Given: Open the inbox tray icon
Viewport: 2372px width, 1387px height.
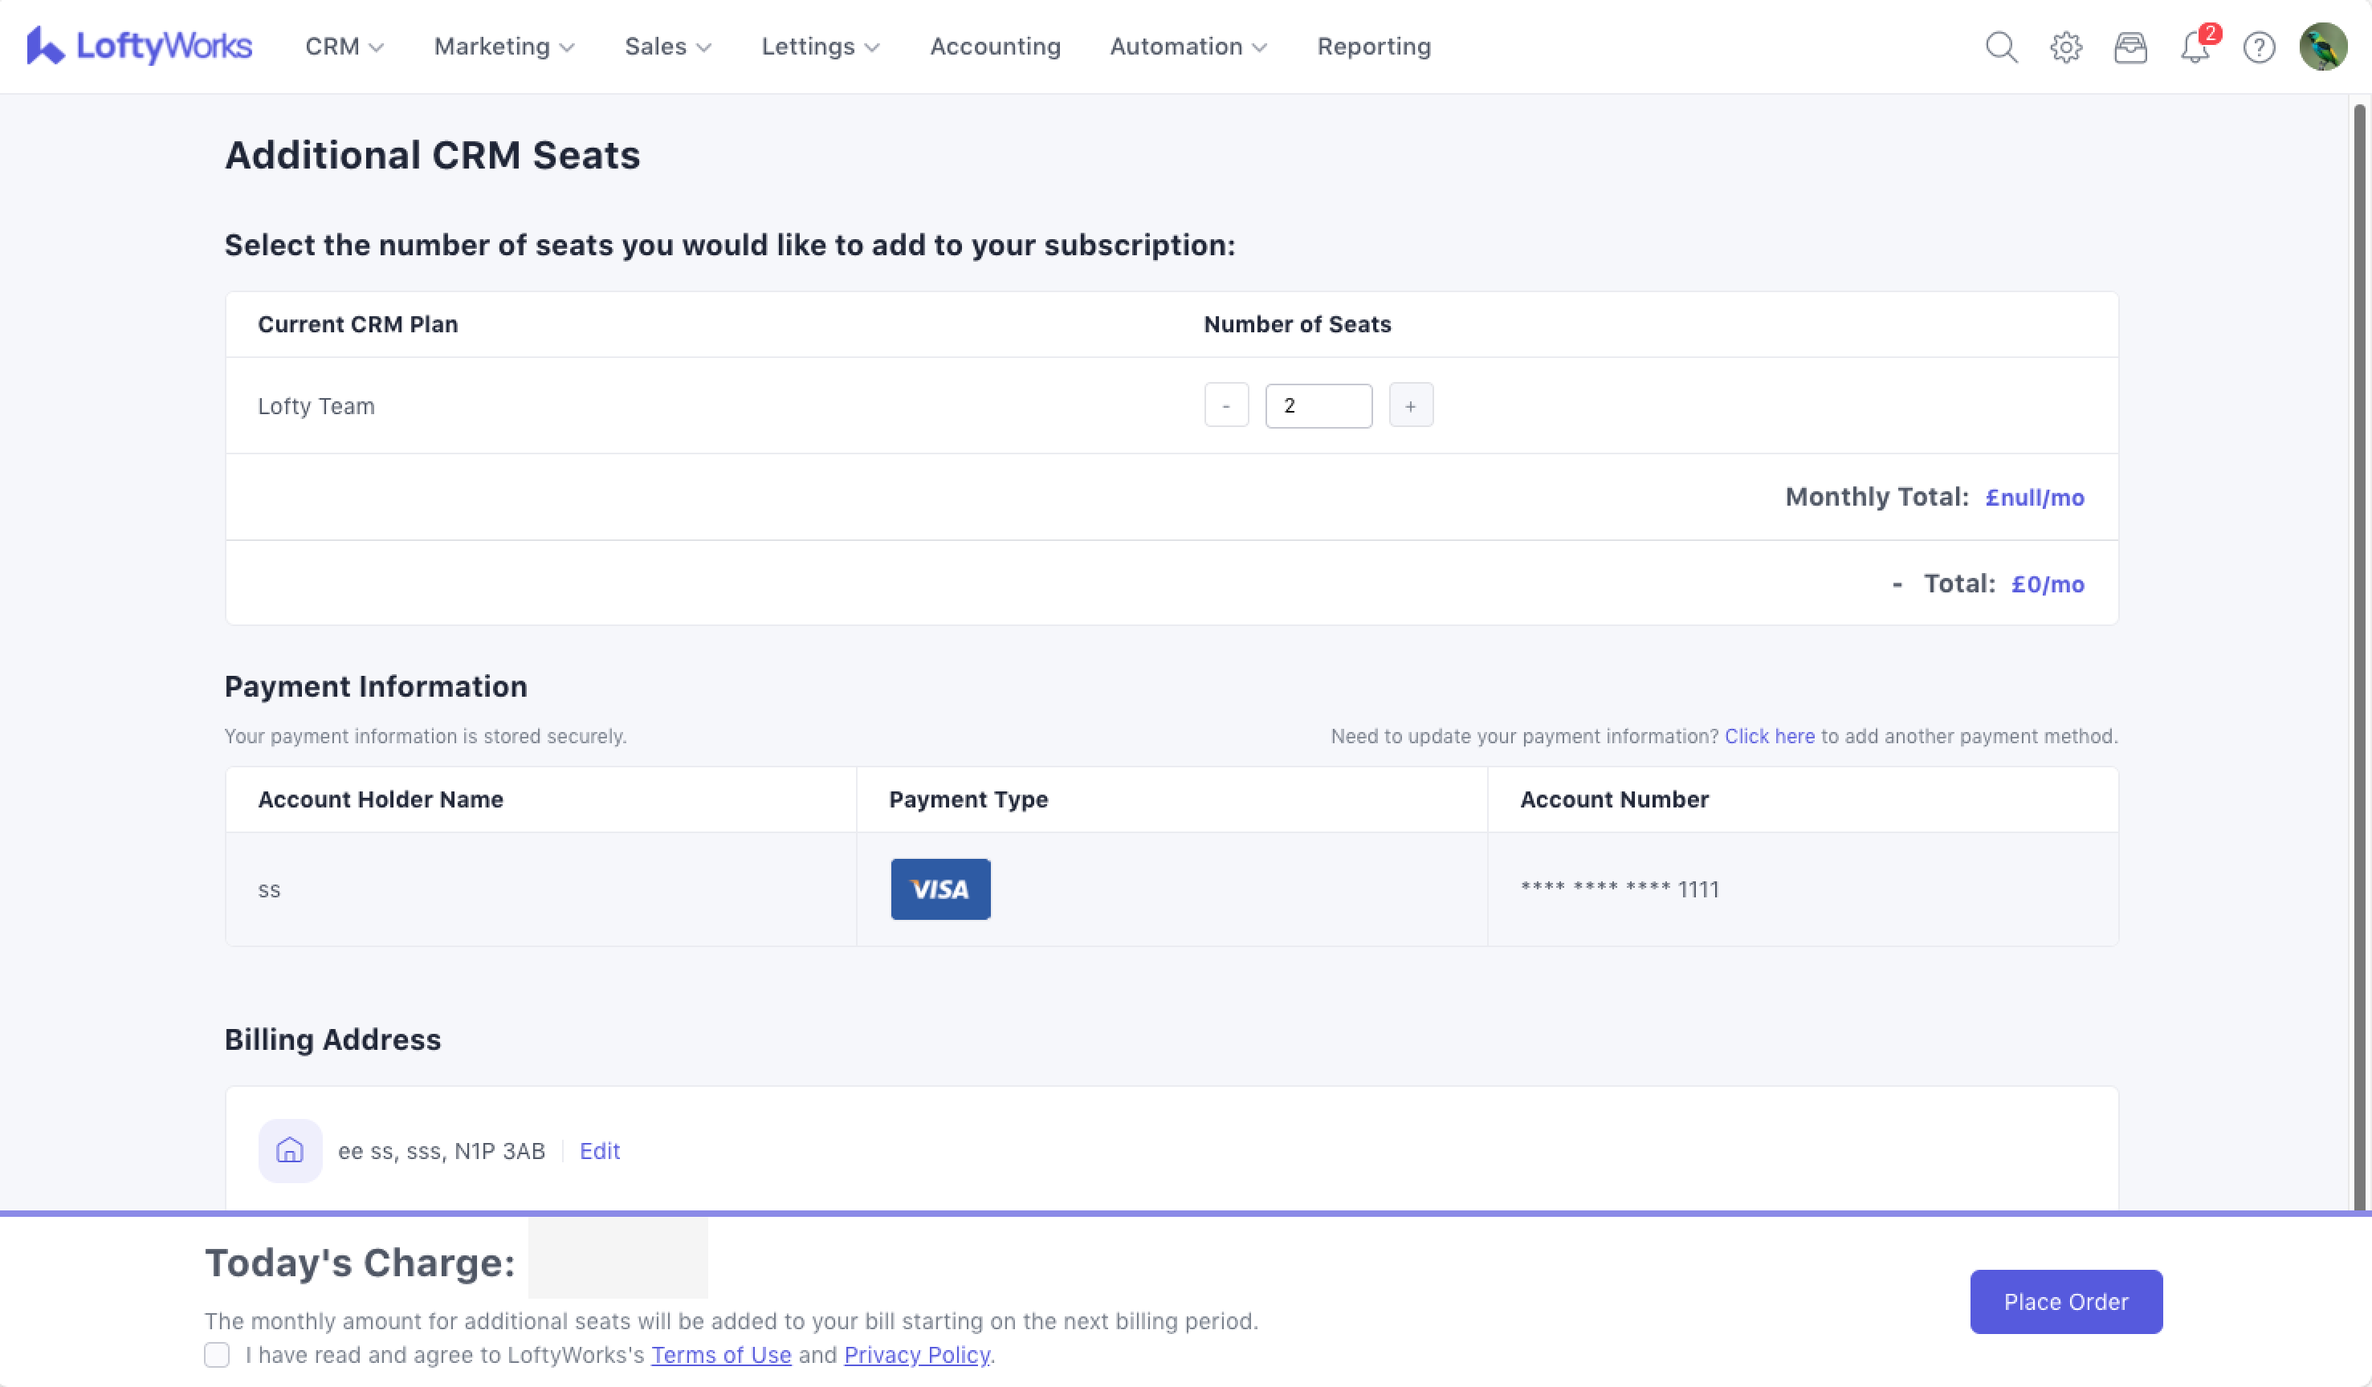Looking at the screenshot, I should [x=2130, y=47].
